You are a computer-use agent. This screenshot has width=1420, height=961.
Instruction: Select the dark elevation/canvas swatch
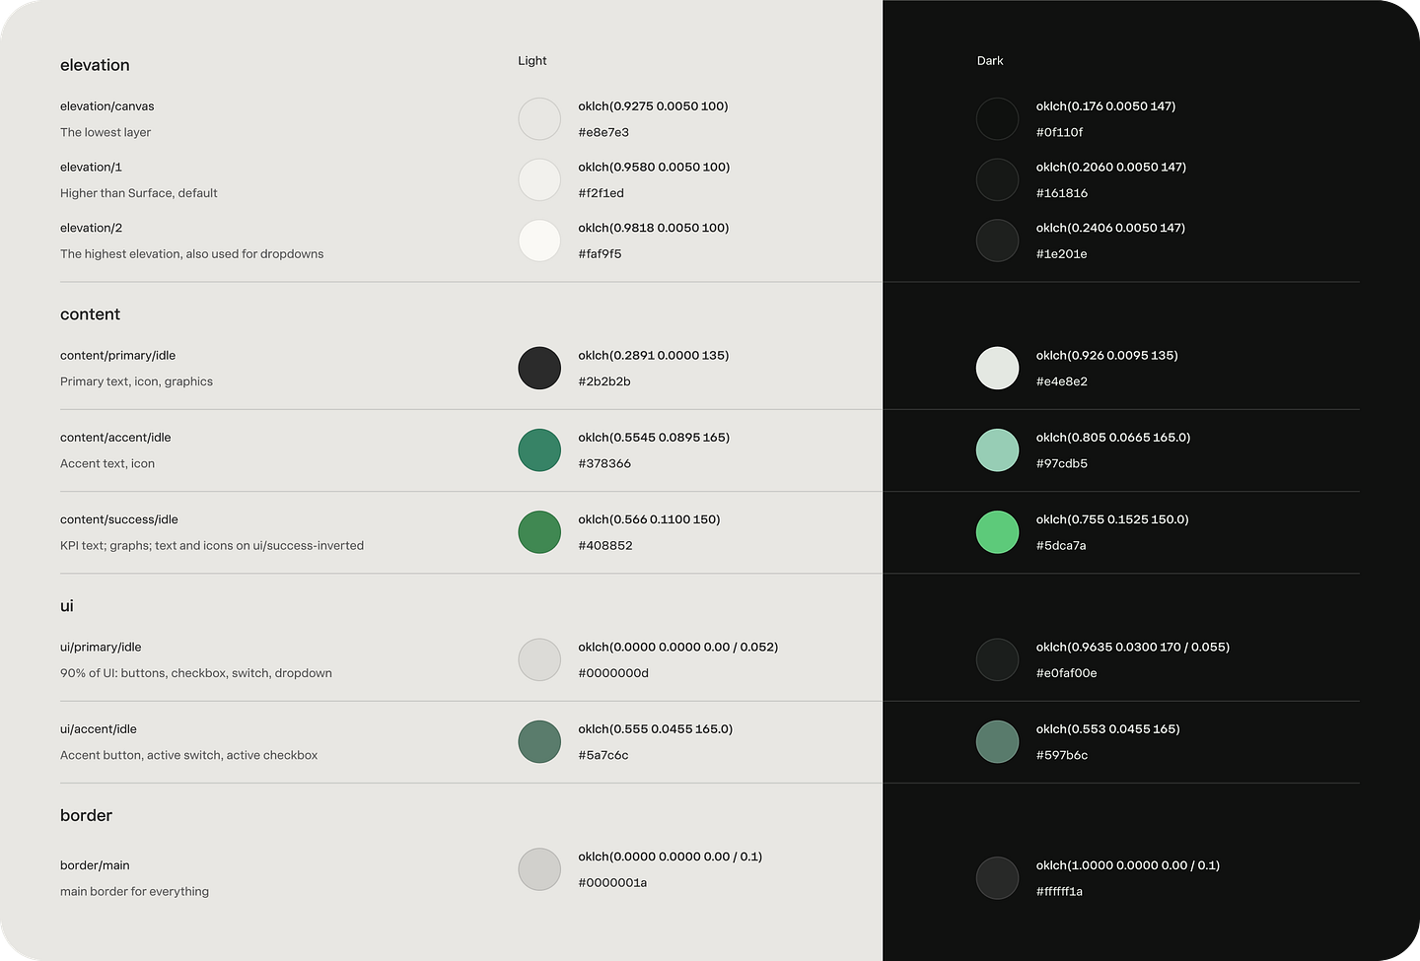tap(997, 119)
